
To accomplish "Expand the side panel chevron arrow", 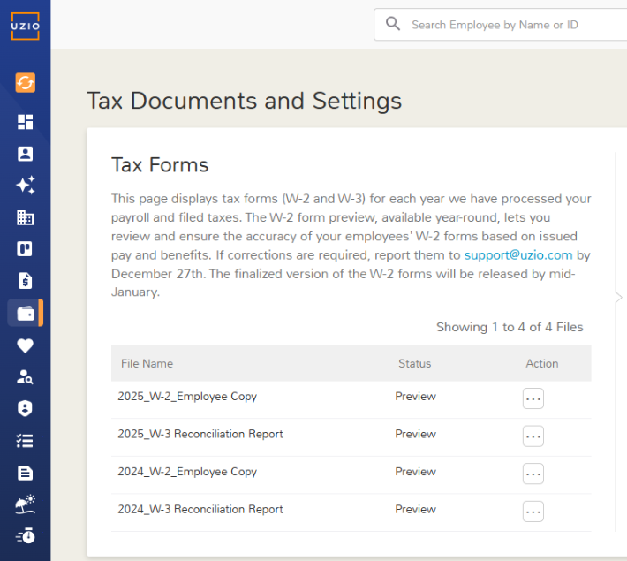I will (x=618, y=298).
